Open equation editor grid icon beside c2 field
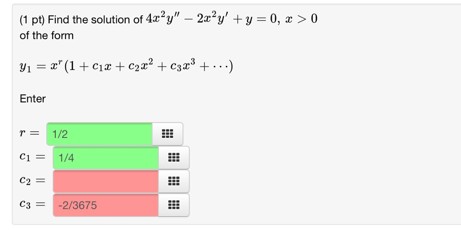Viewport: 461px width, 230px height. [x=173, y=181]
